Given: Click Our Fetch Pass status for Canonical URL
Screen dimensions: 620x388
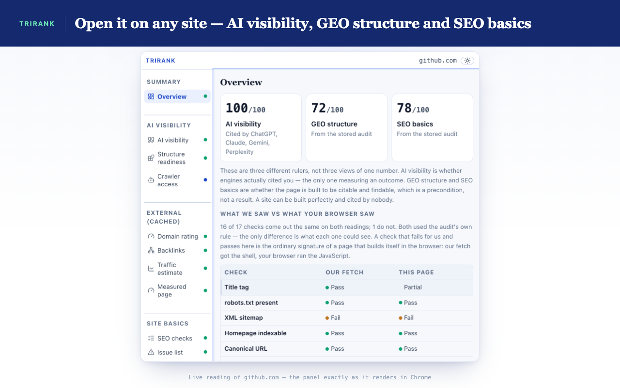Looking at the screenshot, I should [x=335, y=349].
